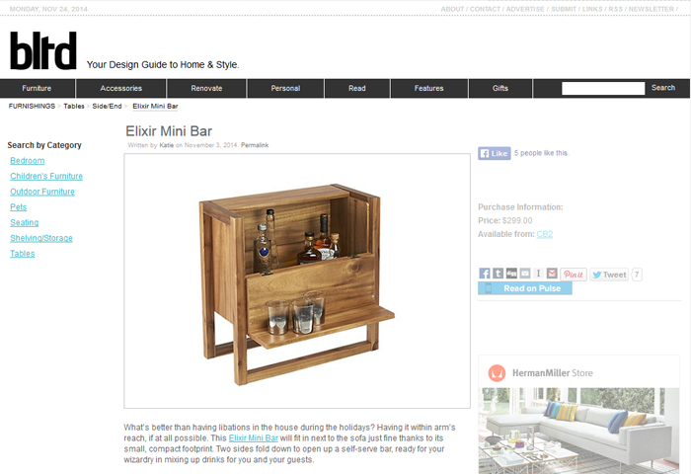Screen dimensions: 691x474
Task: Like the post on Facebook
Action: point(494,153)
